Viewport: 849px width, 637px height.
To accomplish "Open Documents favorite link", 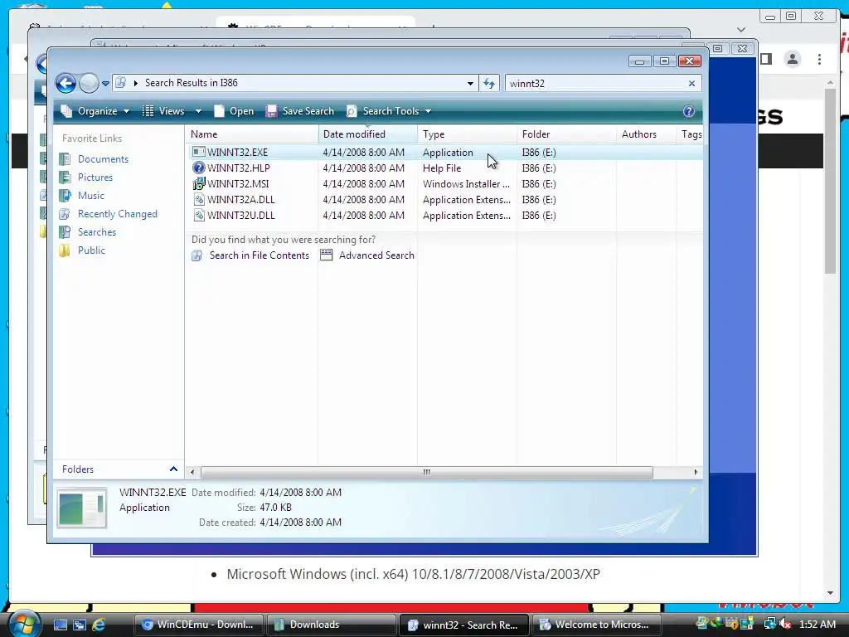I will (x=103, y=158).
